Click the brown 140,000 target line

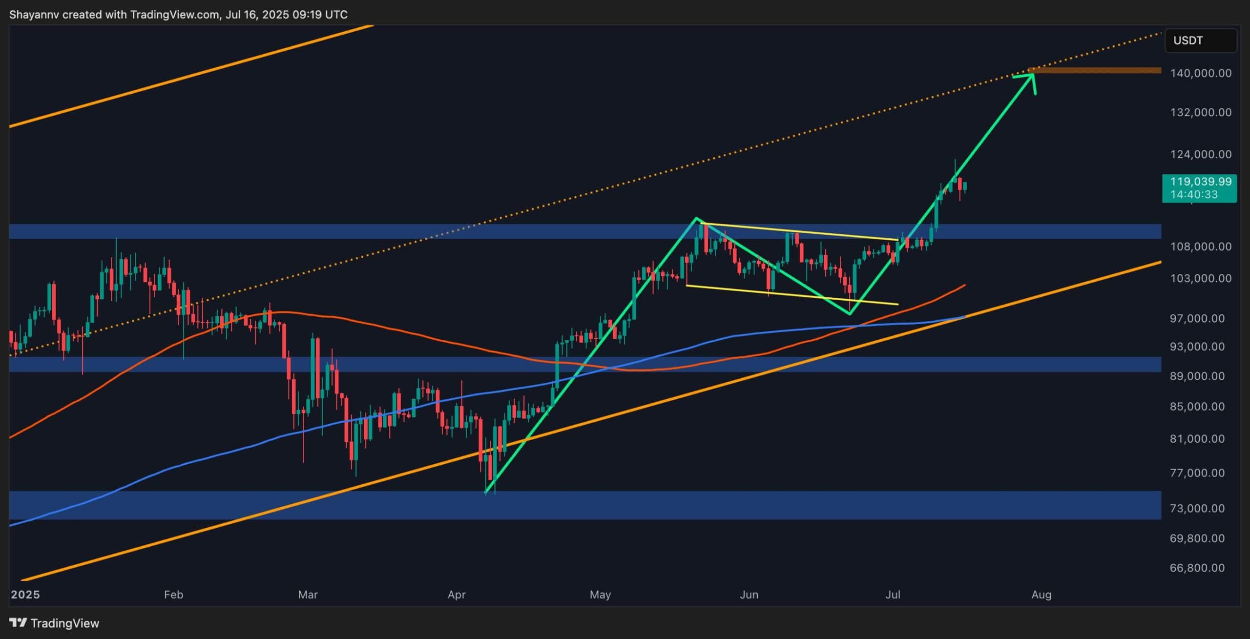coord(1113,70)
